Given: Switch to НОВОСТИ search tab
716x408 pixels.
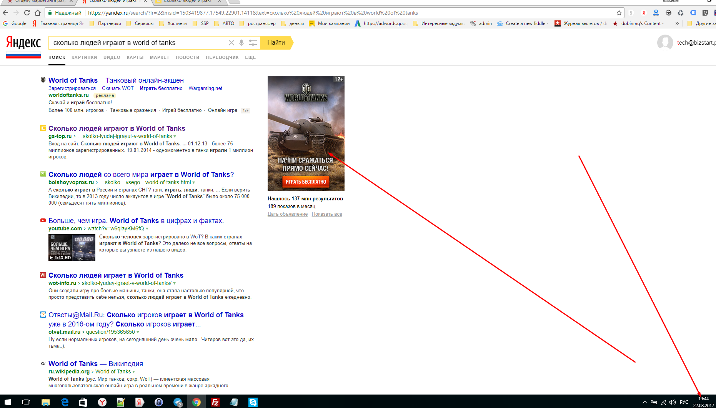Looking at the screenshot, I should pyautogui.click(x=188, y=57).
